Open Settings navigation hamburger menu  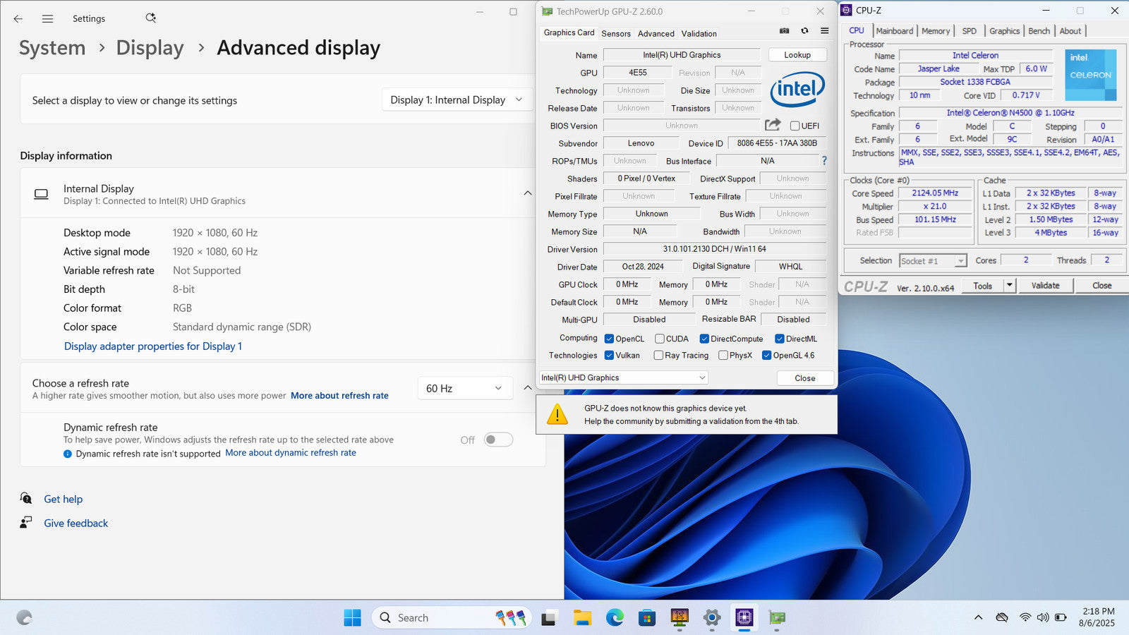coord(47,19)
